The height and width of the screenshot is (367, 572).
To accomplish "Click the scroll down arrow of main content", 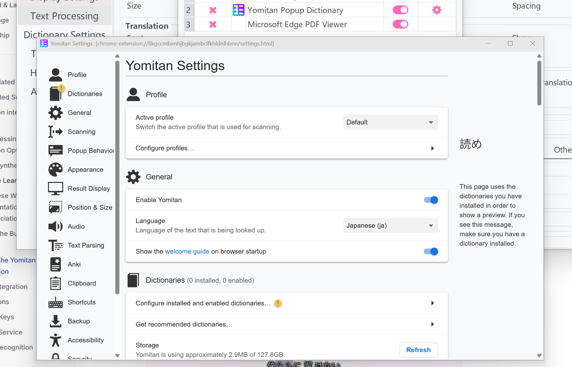I will 539,356.
